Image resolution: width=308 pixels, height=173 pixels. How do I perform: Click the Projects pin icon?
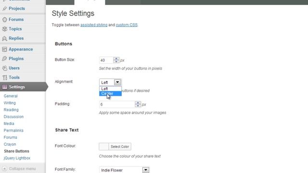4,9
